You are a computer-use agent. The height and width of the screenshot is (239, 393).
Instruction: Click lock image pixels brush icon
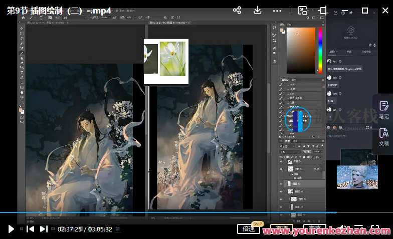click(292, 157)
